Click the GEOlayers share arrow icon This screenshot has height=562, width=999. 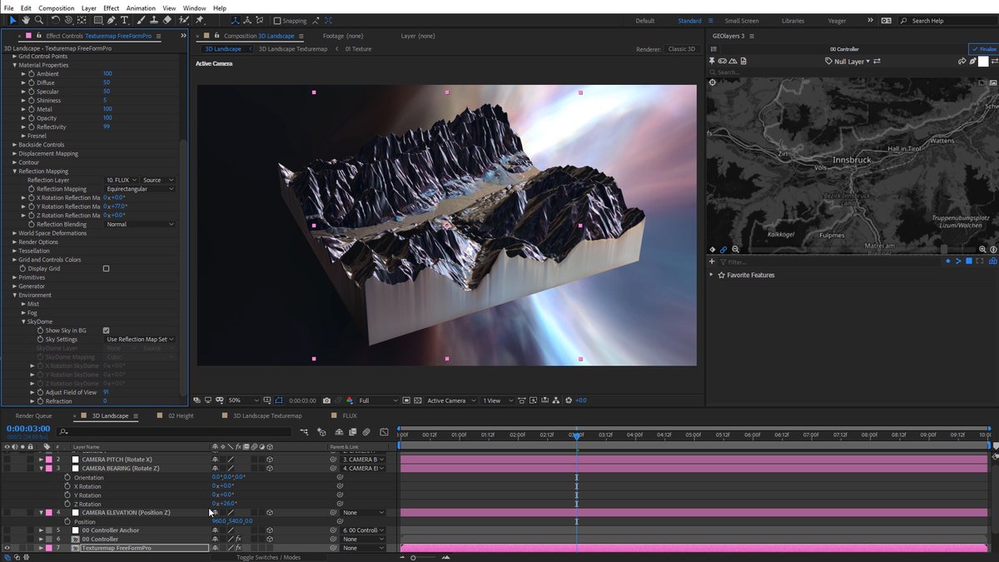click(x=962, y=61)
